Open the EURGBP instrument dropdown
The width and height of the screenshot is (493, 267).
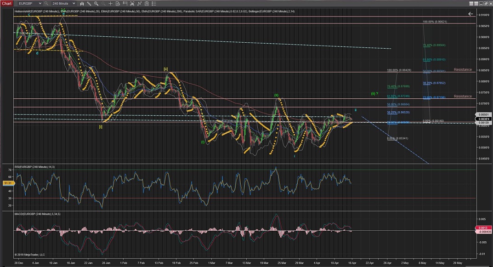[x=29, y=4]
